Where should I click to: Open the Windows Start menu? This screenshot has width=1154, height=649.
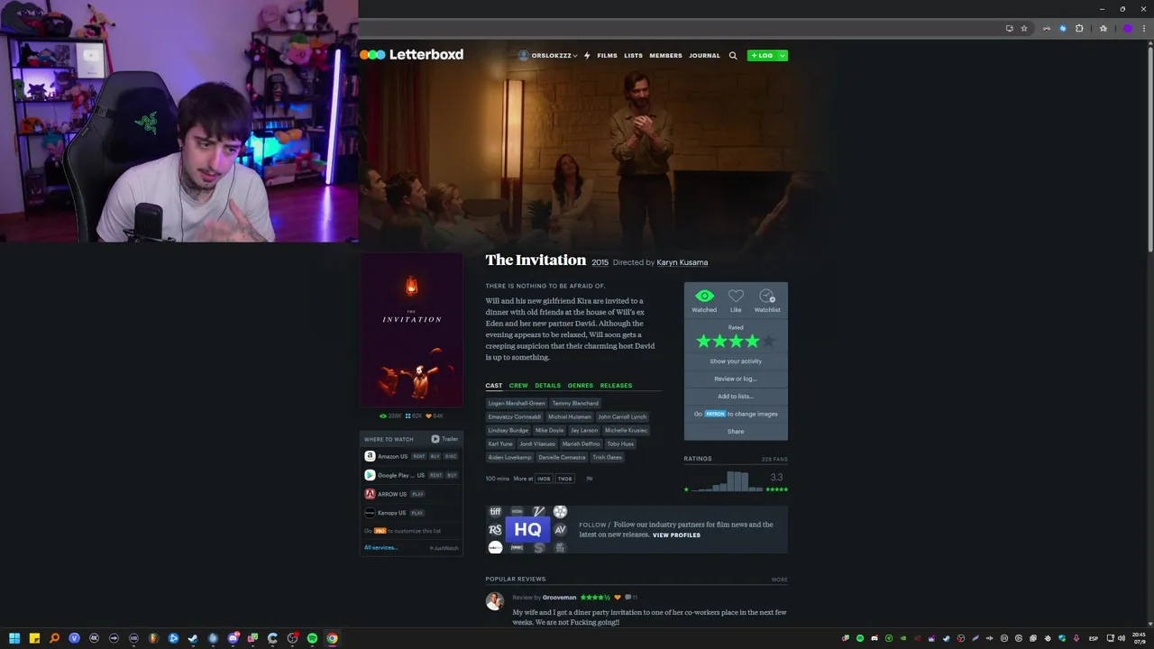point(14,638)
